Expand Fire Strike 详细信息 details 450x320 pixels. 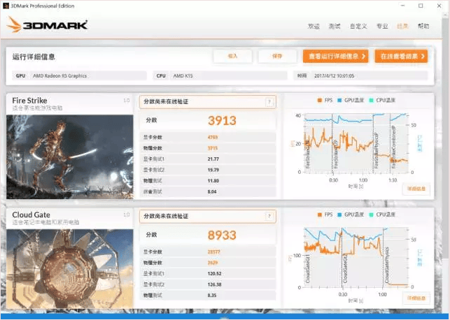pyautogui.click(x=416, y=189)
